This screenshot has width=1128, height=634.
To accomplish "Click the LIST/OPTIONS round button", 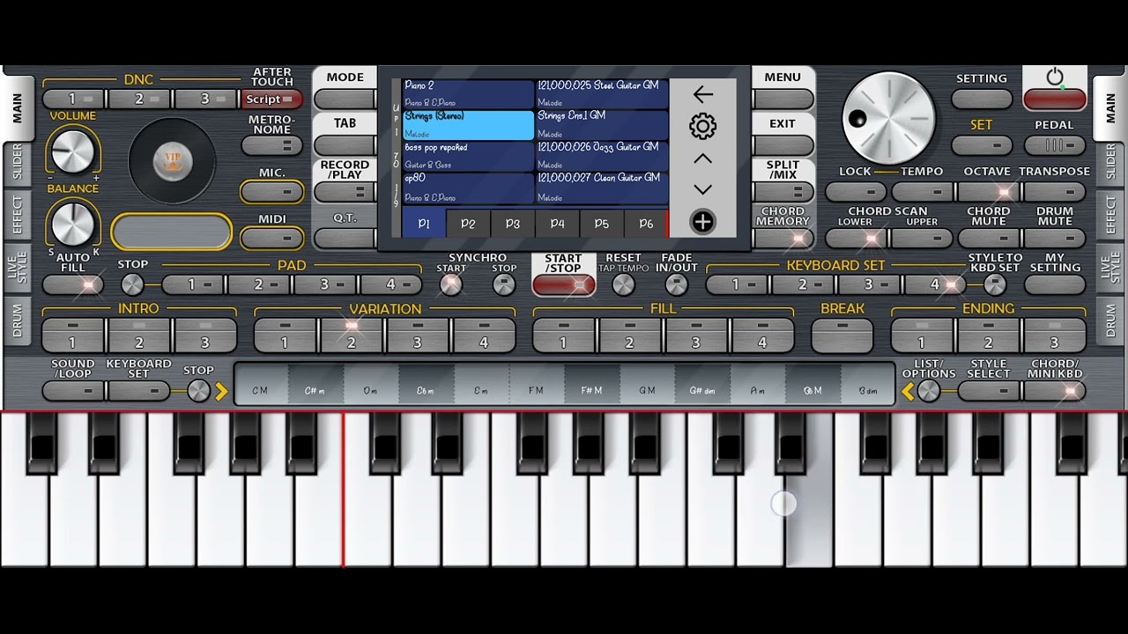I will coord(929,391).
